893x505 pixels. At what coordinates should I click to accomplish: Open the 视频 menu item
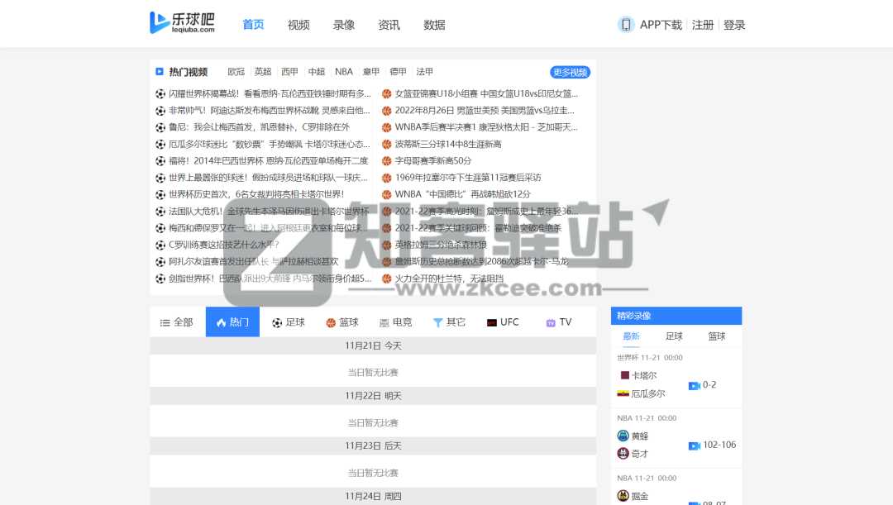pos(298,25)
